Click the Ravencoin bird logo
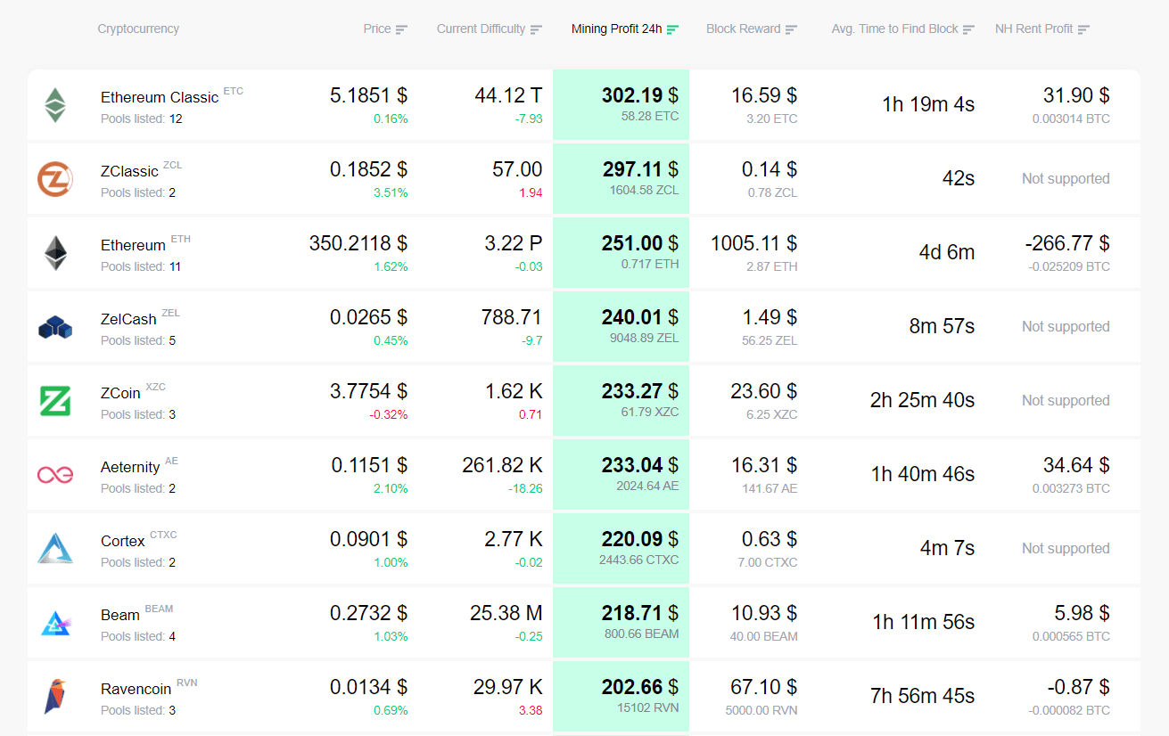This screenshot has height=736, width=1169. (55, 695)
